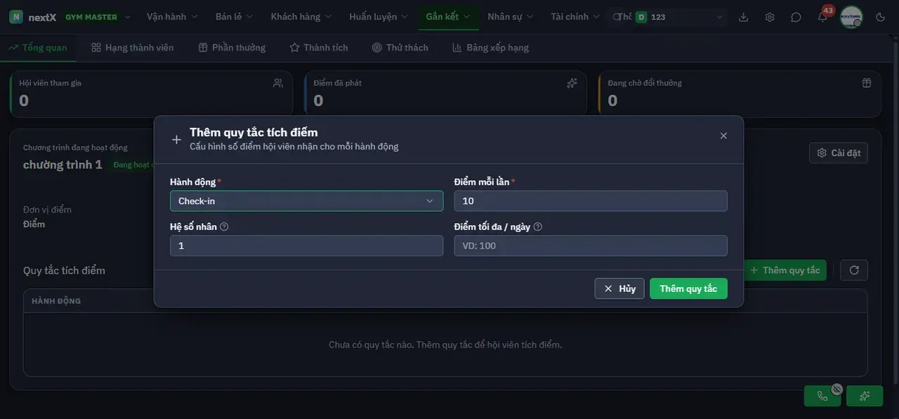899x419 pixels.
Task: Select the Tổng quan tab
Action: point(38,48)
